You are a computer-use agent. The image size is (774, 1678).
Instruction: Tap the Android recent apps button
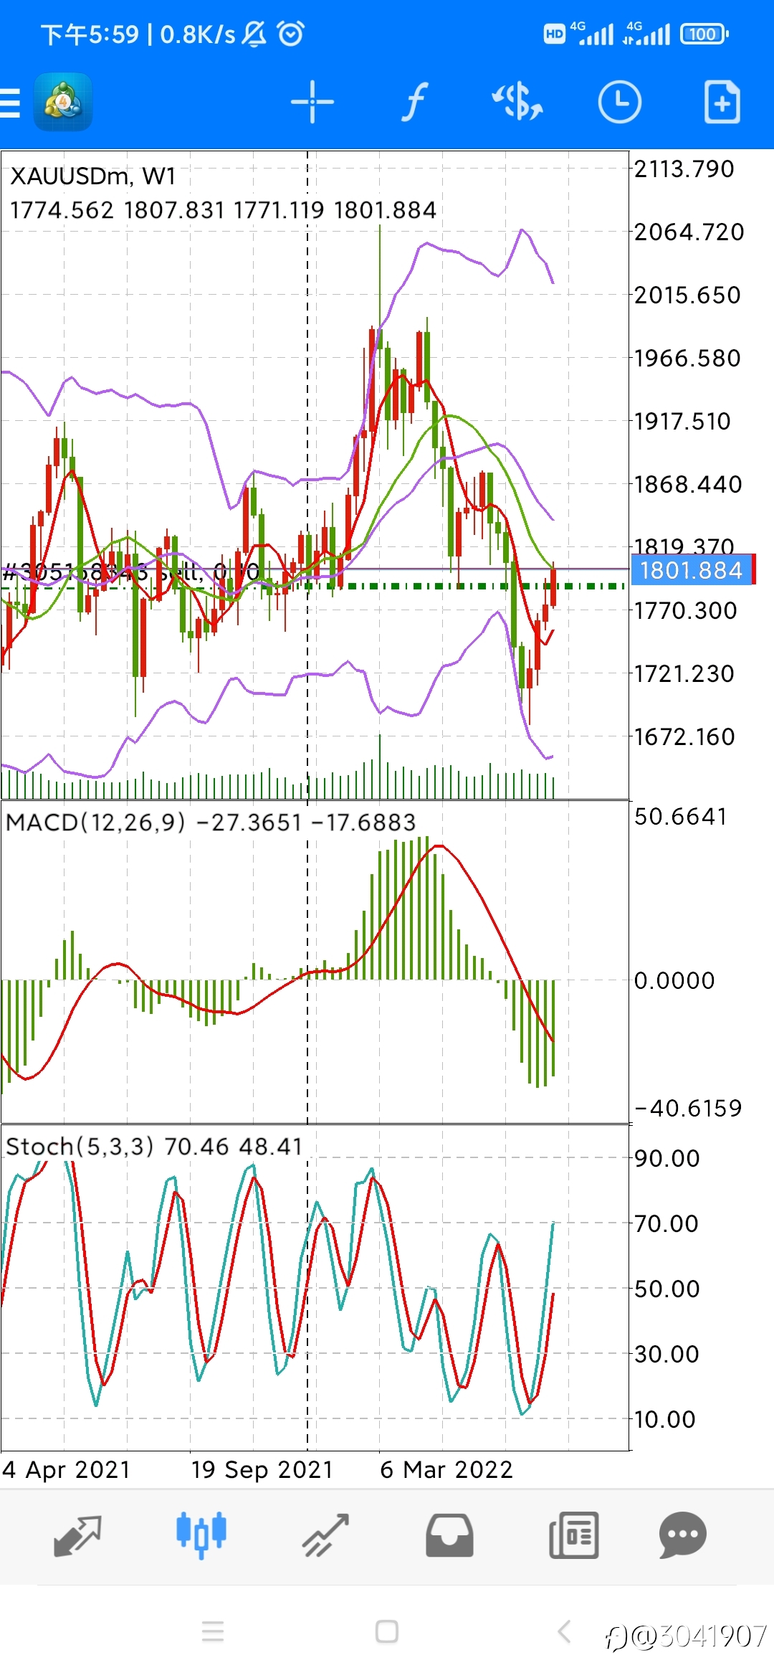tap(213, 1631)
